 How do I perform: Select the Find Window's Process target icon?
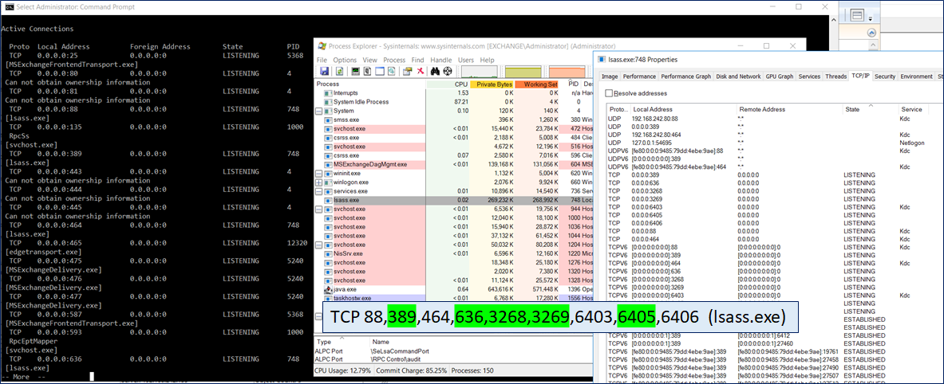point(448,72)
